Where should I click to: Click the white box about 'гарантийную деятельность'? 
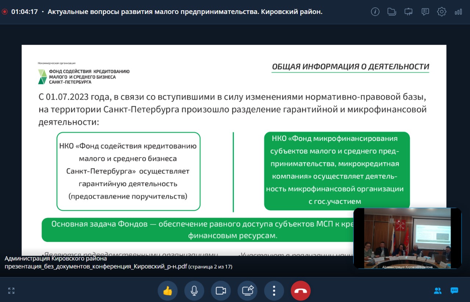click(129, 171)
